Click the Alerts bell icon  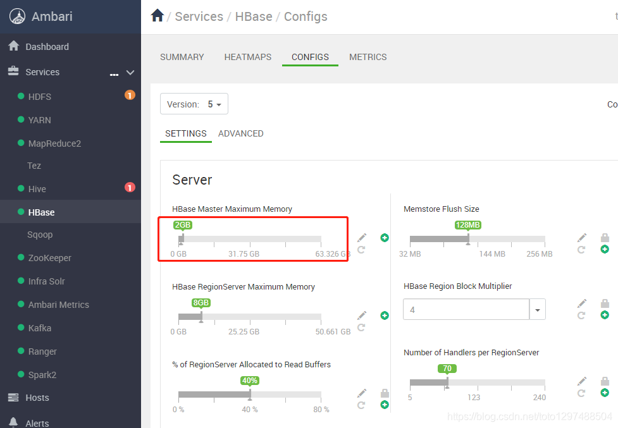point(13,422)
